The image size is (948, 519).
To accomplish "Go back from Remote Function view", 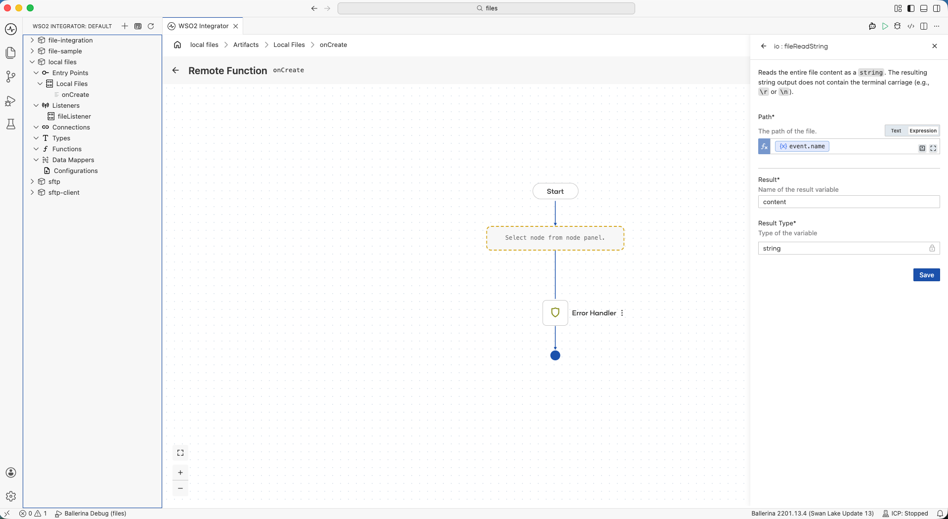I will click(175, 70).
